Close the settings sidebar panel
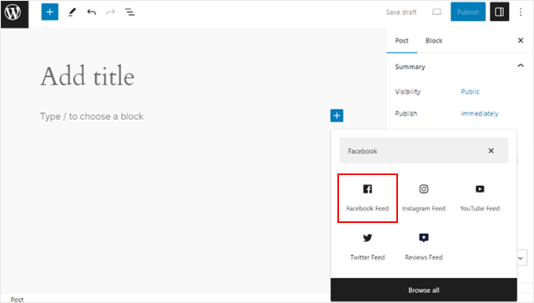This screenshot has width=534, height=303. click(521, 41)
